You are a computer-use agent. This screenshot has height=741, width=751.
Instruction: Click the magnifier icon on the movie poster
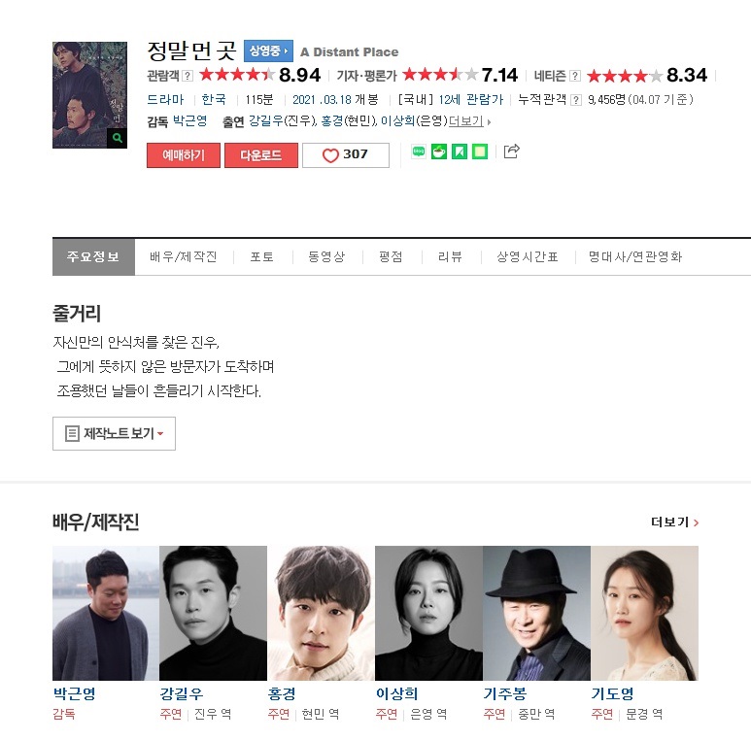(117, 138)
